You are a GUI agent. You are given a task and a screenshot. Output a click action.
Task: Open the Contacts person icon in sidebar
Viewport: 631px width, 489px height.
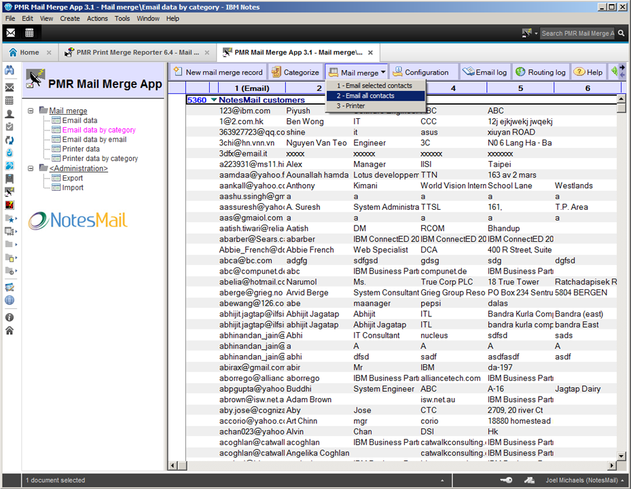10,113
